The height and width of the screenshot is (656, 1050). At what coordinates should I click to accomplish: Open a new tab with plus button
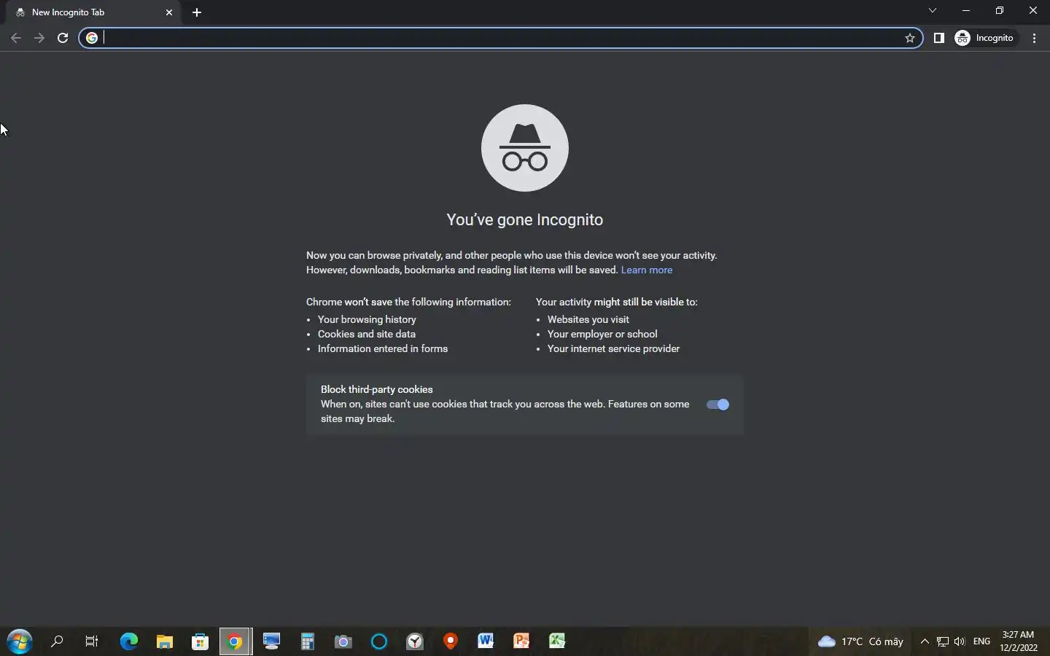pyautogui.click(x=197, y=12)
